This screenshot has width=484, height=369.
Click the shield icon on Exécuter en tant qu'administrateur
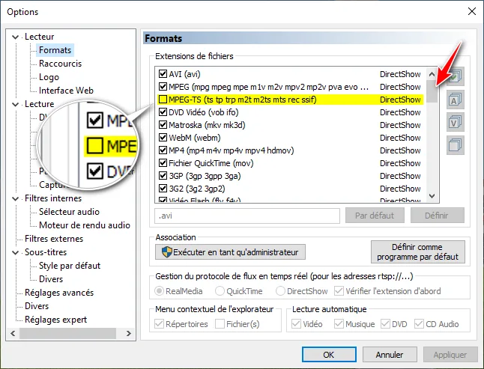(x=166, y=252)
